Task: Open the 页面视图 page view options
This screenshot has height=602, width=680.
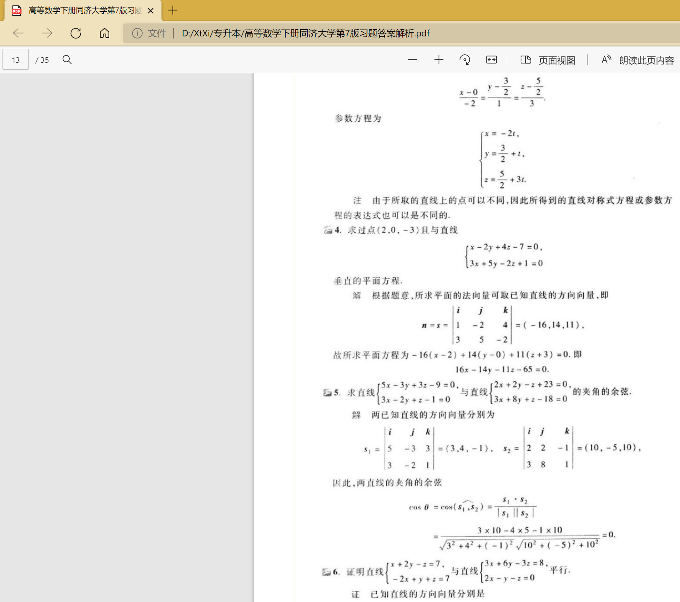Action: 548,60
